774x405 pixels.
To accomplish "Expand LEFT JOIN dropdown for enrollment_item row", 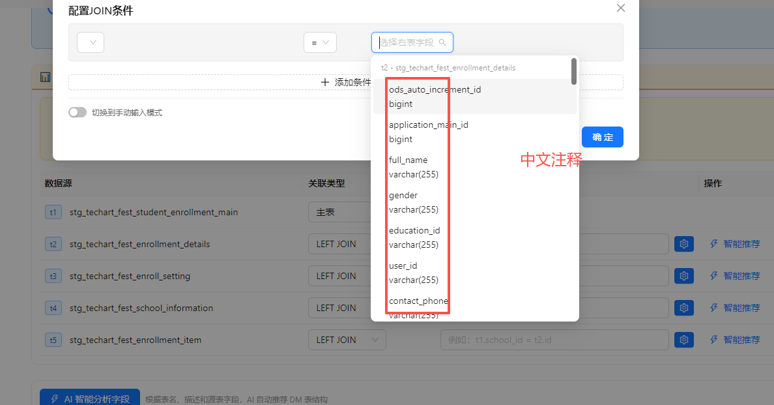I will [x=347, y=340].
